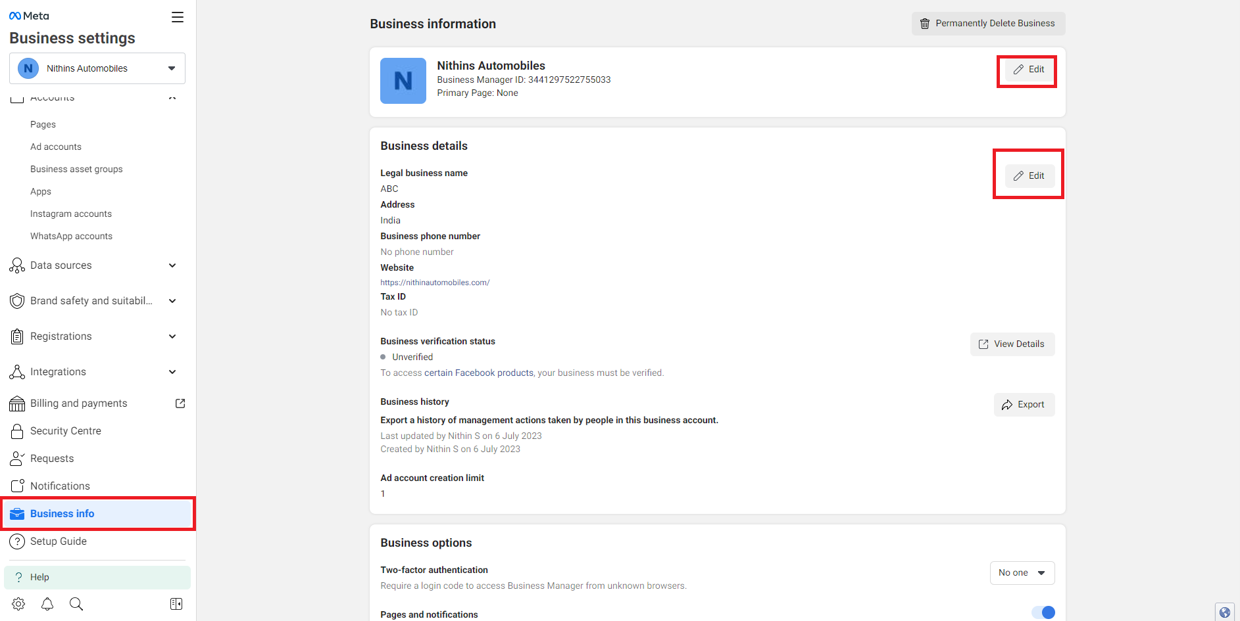This screenshot has width=1240, height=621.
Task: Click the Setup Guide question-mark icon
Action: 17,541
